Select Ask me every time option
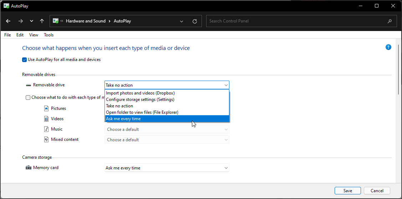Image resolution: width=402 pixels, height=199 pixels. (123, 119)
